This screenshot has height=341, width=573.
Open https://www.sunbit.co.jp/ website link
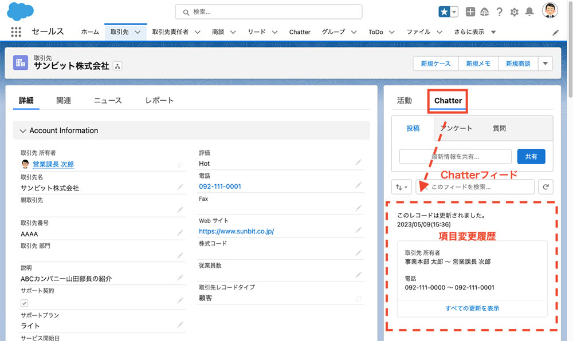pyautogui.click(x=237, y=231)
